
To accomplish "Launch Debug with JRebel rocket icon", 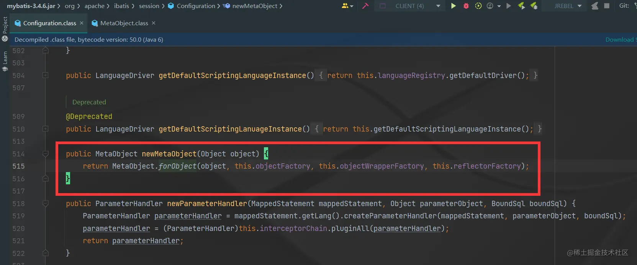I will pos(534,6).
